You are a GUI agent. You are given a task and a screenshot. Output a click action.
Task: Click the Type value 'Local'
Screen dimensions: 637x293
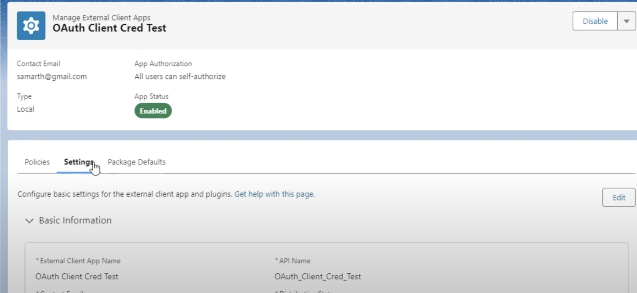pyautogui.click(x=26, y=109)
